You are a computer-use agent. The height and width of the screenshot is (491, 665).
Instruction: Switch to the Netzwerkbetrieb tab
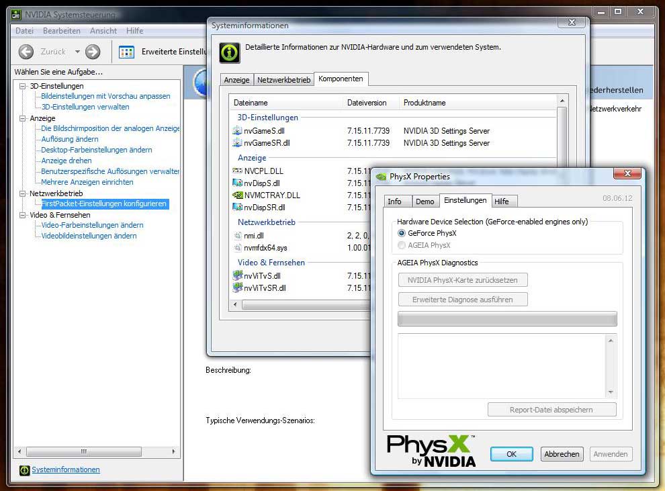point(283,80)
